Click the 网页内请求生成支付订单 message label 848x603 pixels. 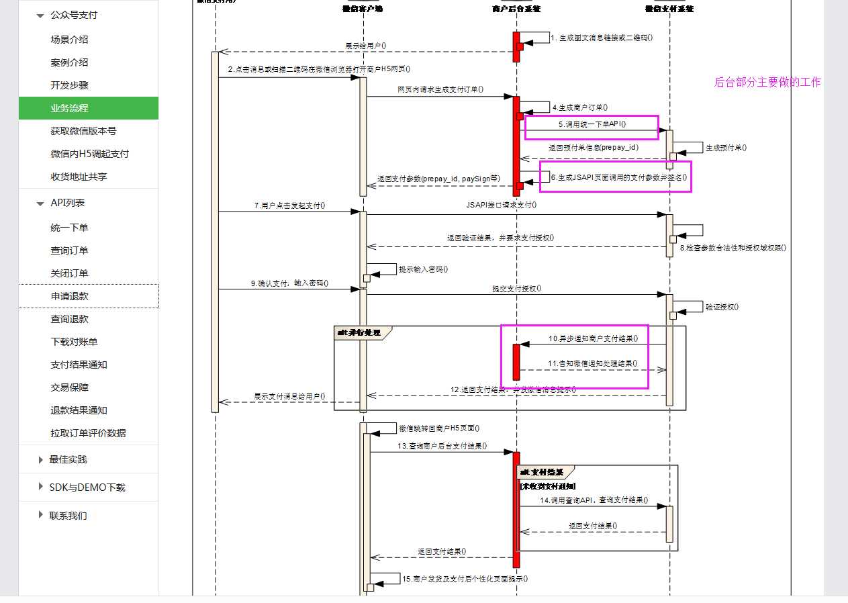(440, 89)
